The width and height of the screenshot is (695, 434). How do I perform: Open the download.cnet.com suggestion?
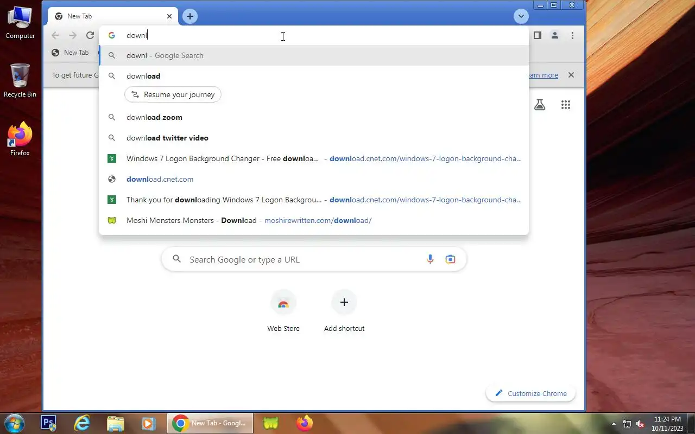pyautogui.click(x=314, y=179)
